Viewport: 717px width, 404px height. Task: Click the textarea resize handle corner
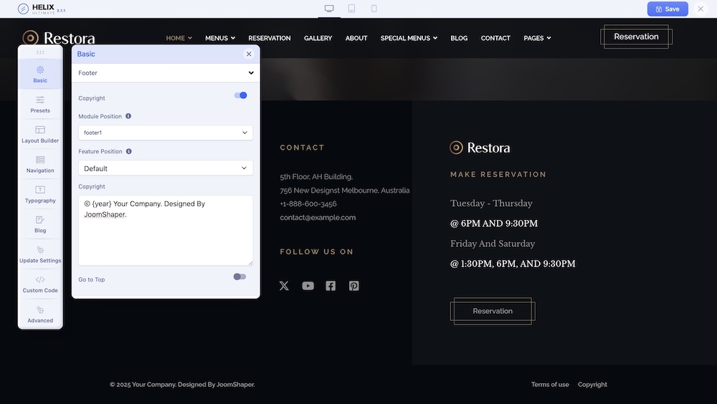click(x=250, y=263)
